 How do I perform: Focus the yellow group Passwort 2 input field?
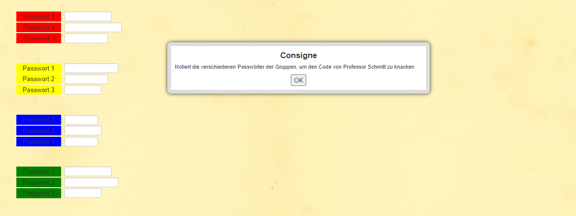click(x=87, y=79)
